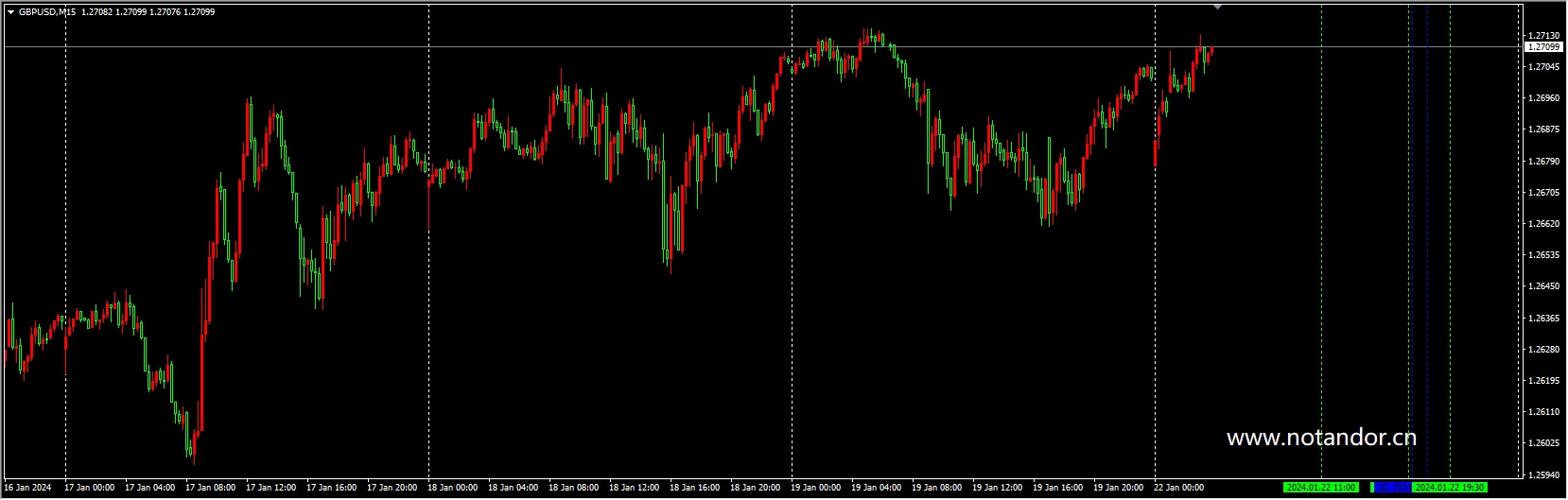Image resolution: width=1568 pixels, height=500 pixels.
Task: Select the current price label 1.27099 on the price axis
Action: pos(1543,46)
